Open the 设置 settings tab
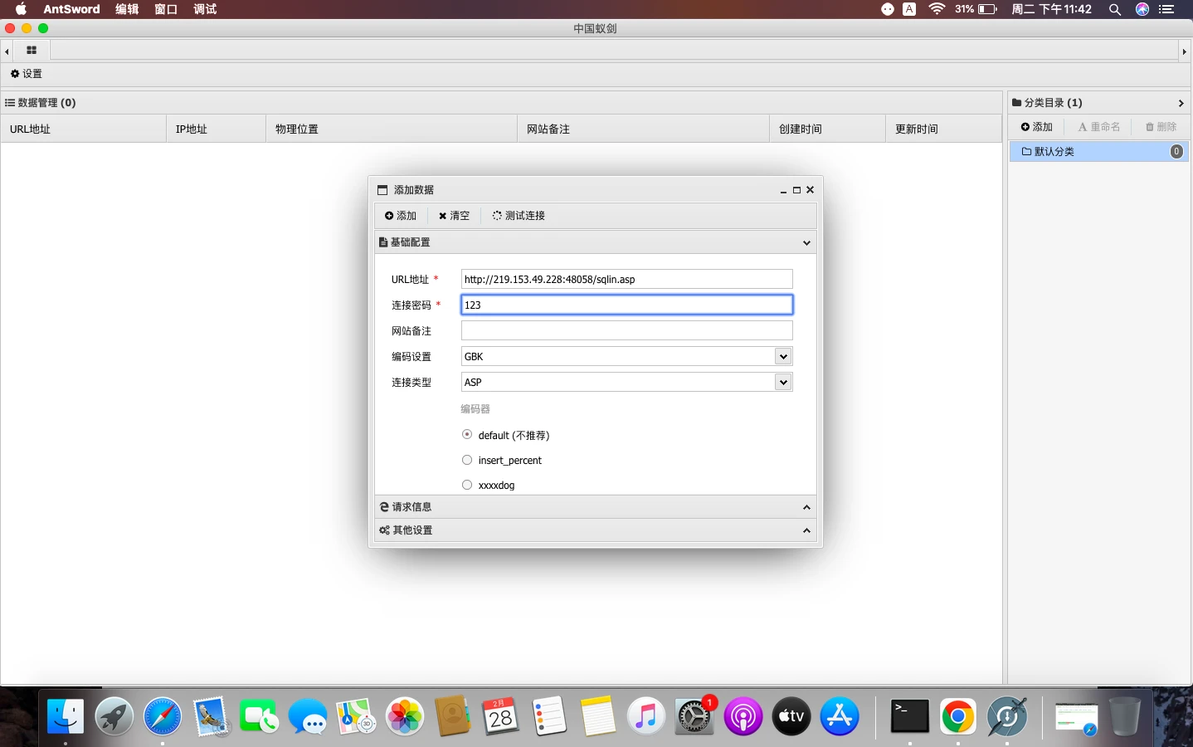Viewport: 1193px width, 747px height. pyautogui.click(x=27, y=74)
